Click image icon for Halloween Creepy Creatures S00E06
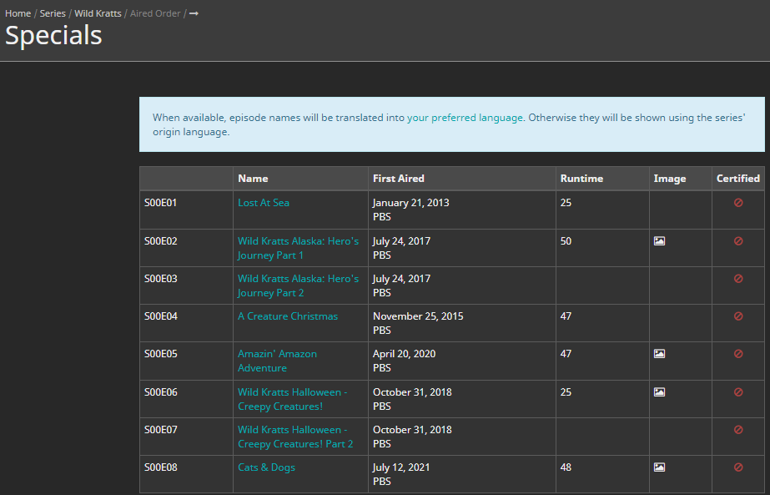Image resolution: width=770 pixels, height=495 pixels. point(659,392)
